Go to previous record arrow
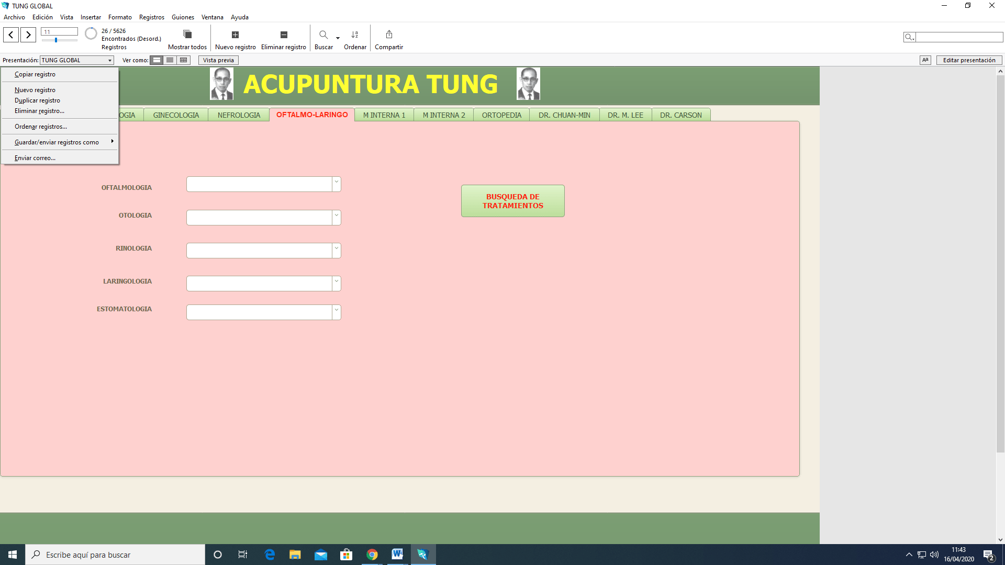Image resolution: width=1005 pixels, height=565 pixels. click(x=11, y=35)
